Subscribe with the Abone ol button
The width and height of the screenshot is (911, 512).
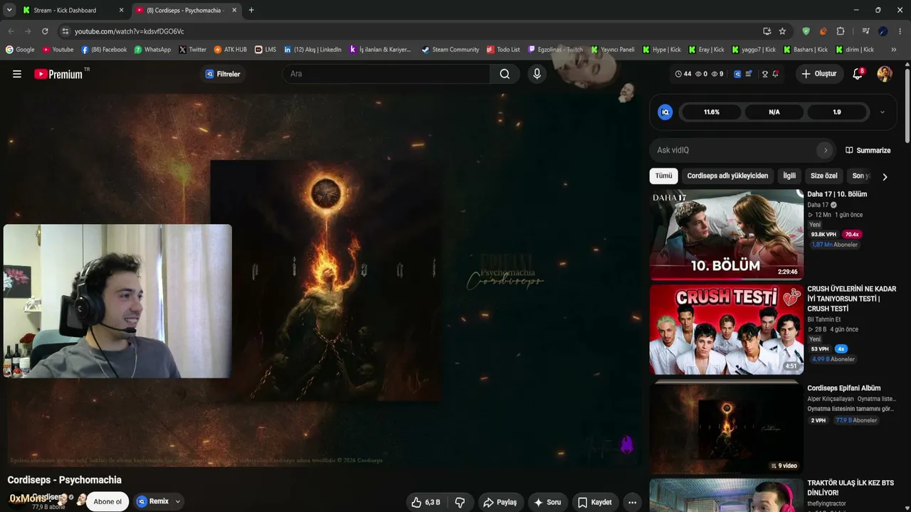pyautogui.click(x=107, y=501)
